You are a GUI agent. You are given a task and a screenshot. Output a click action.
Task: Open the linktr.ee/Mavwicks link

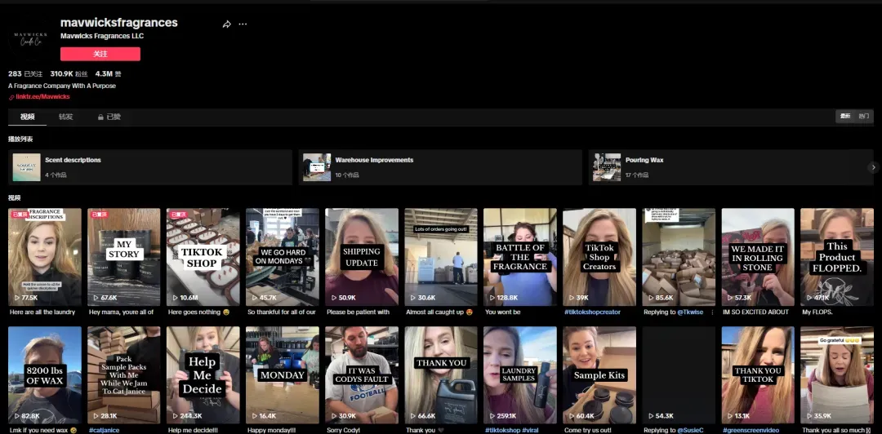pyautogui.click(x=42, y=97)
